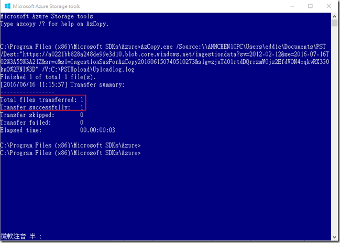340x243 pixels.
Task: Click the scrollbar up arrow
Action: (x=334, y=17)
